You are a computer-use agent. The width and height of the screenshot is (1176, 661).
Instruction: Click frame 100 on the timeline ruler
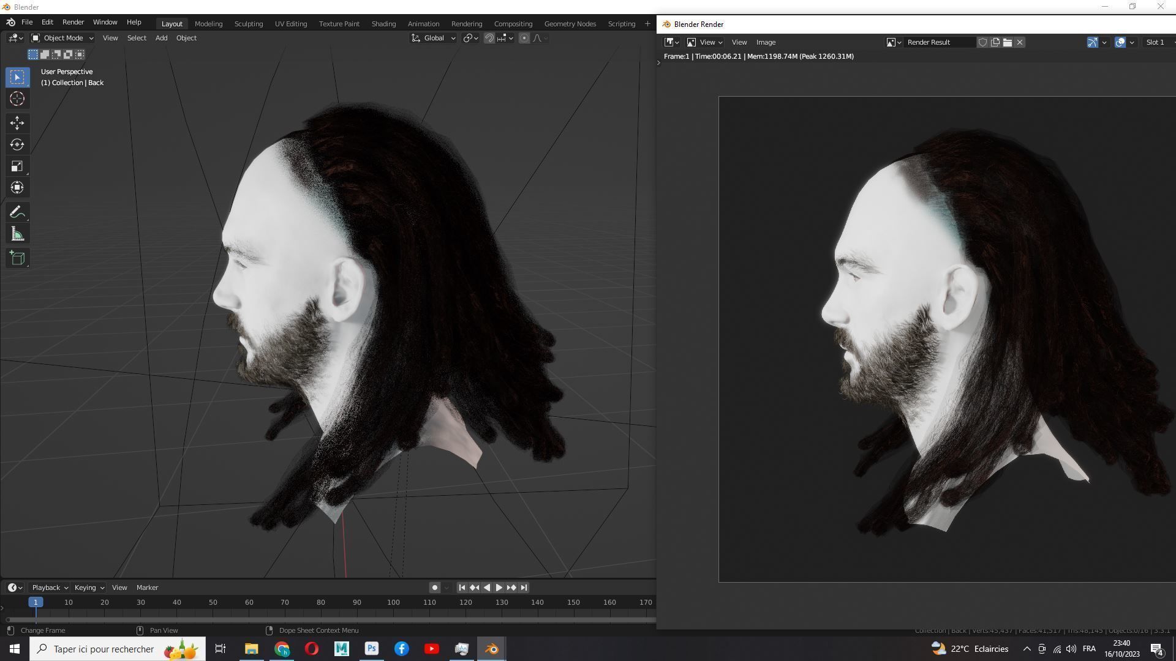393,603
